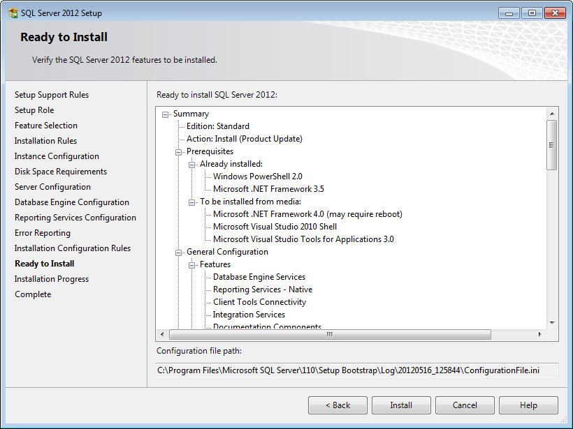Image resolution: width=573 pixels, height=429 pixels.
Task: Collapse the To be installed from media node
Action: [191, 202]
